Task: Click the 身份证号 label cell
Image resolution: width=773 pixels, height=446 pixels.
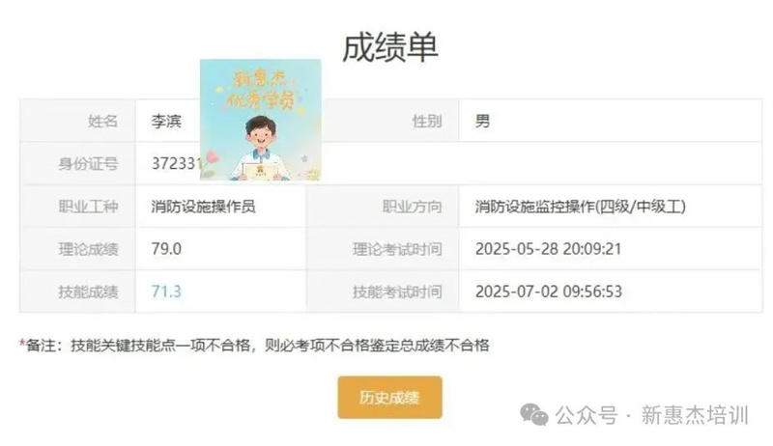Action: pos(77,163)
